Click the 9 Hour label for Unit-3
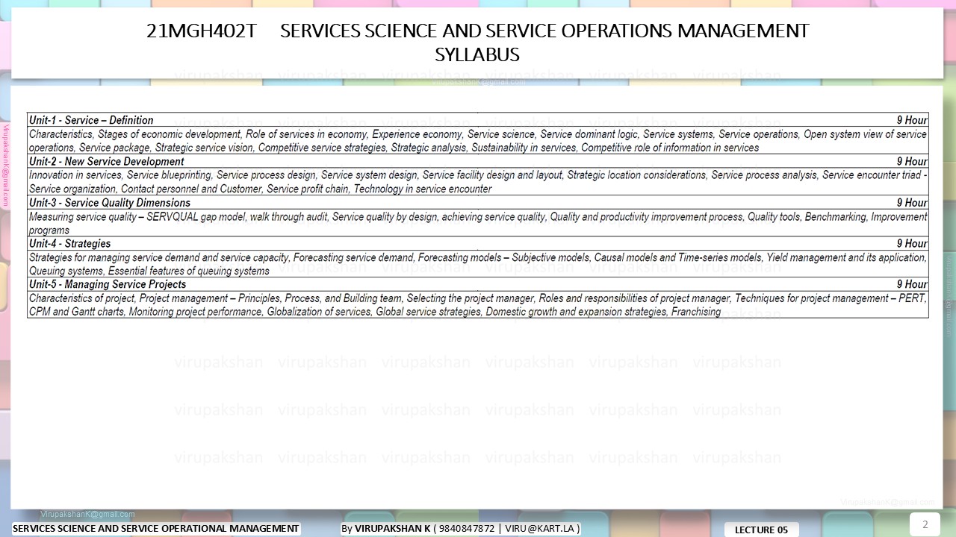956x537 pixels. 912,203
